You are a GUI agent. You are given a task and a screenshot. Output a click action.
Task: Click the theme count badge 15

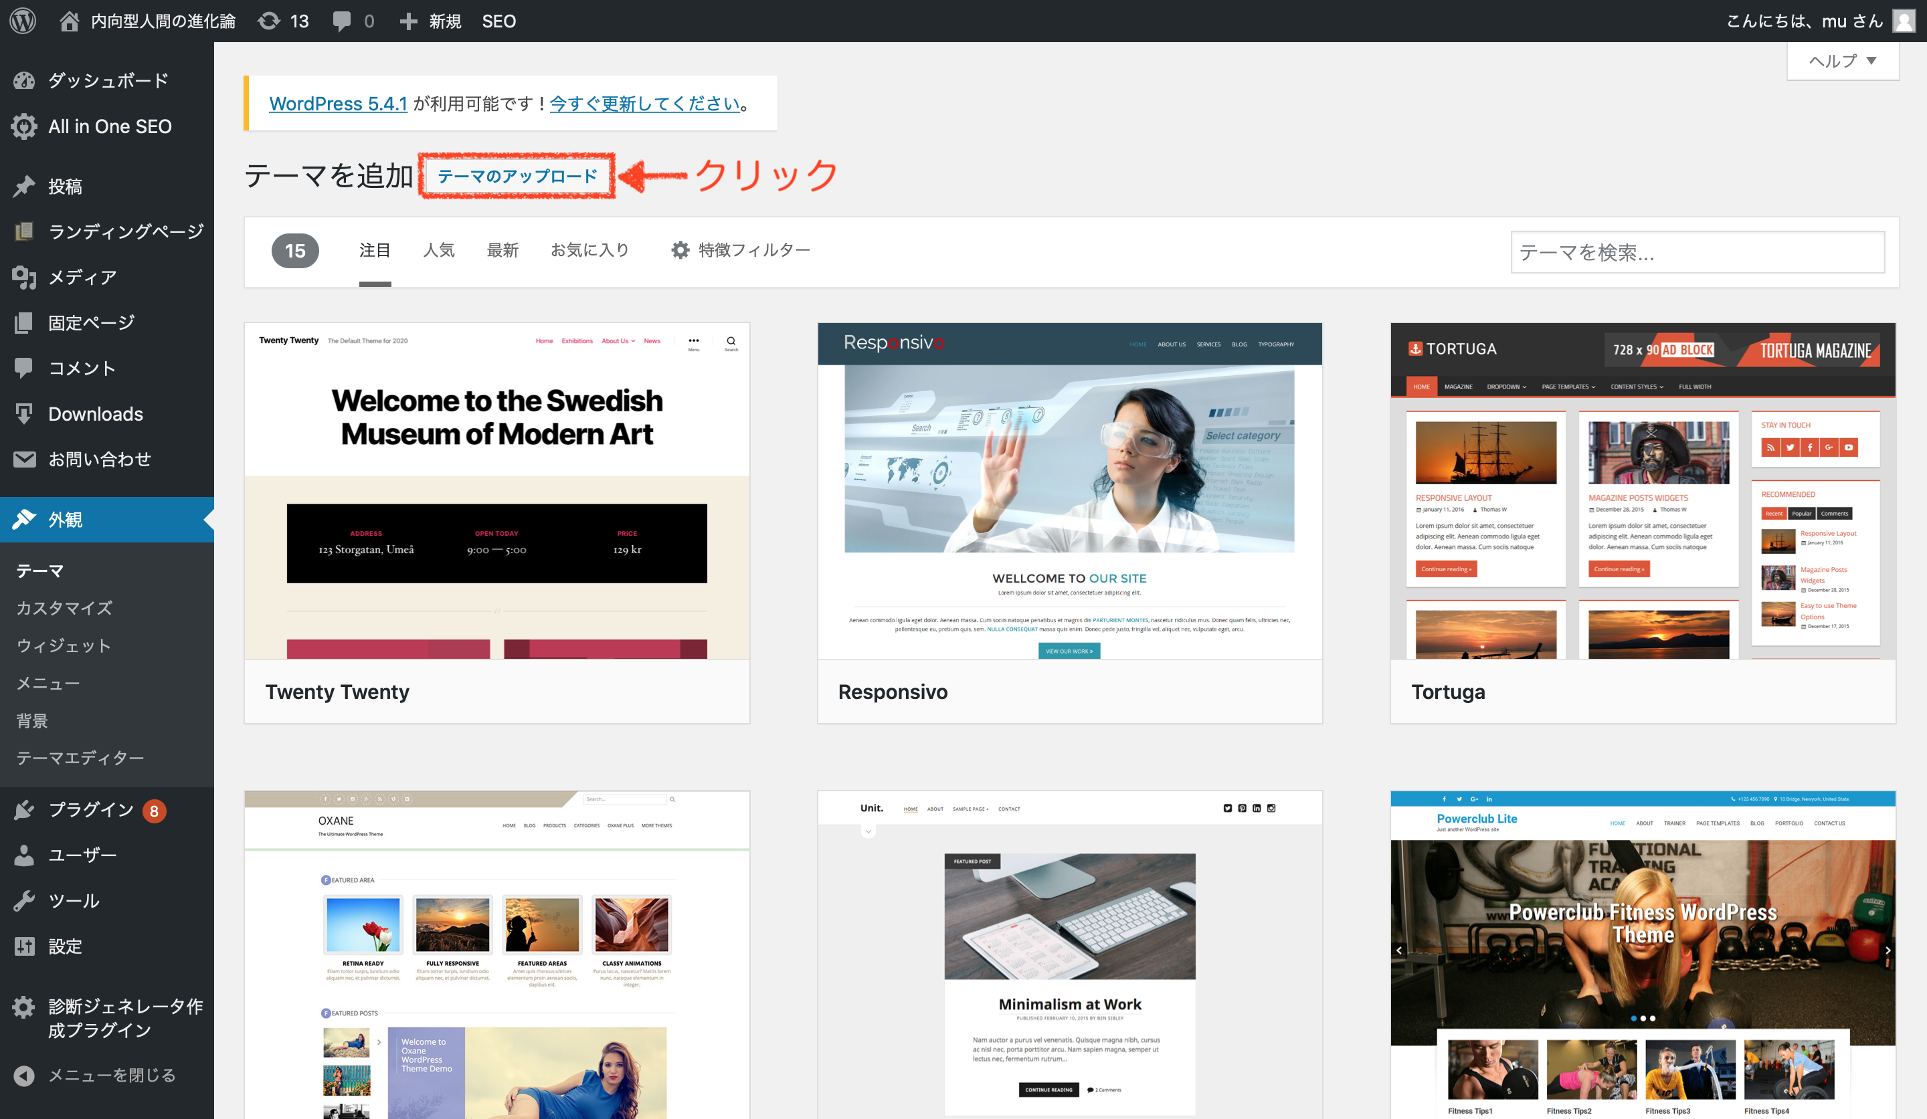pyautogui.click(x=295, y=251)
